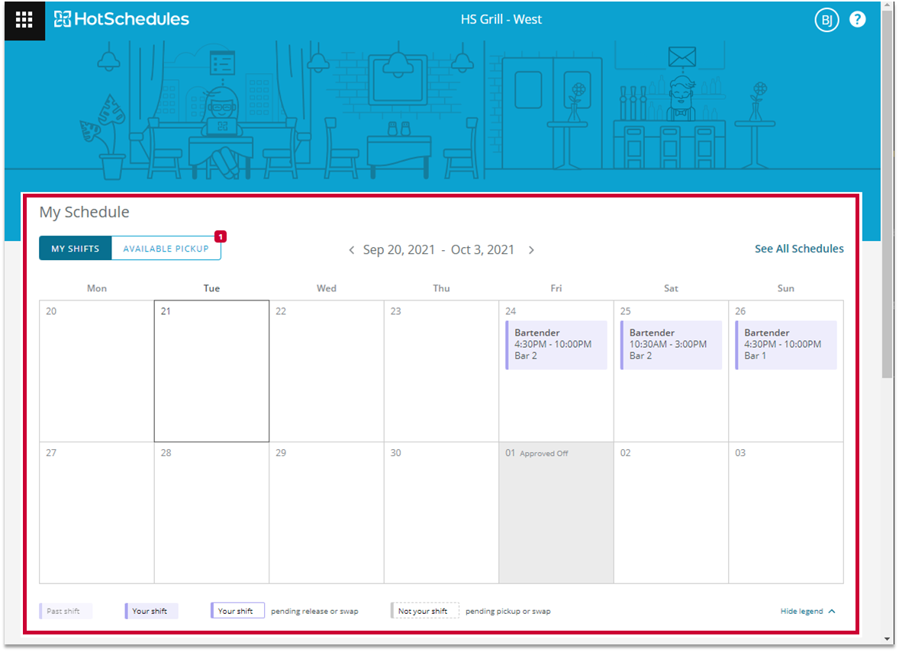Image resolution: width=899 pixels, height=652 pixels.
Task: Click the Past shift legend swatch
Action: [66, 612]
